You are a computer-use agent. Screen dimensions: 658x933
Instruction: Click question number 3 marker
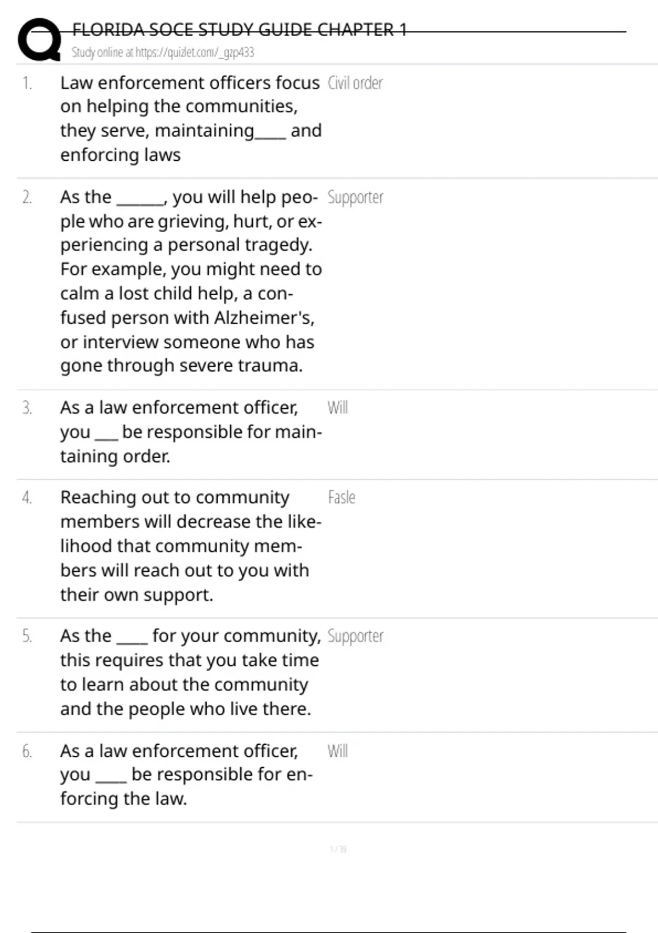[27, 408]
